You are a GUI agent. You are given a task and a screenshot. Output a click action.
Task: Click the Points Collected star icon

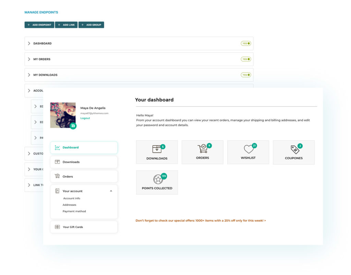pyautogui.click(x=157, y=179)
